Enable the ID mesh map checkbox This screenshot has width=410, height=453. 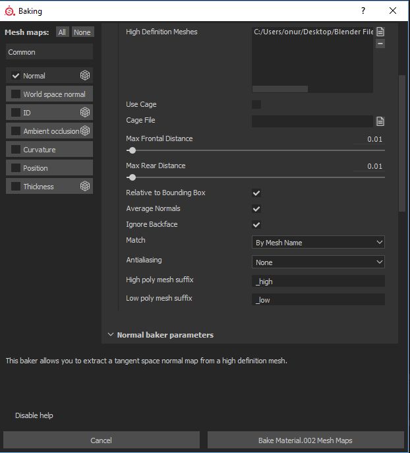(x=16, y=112)
